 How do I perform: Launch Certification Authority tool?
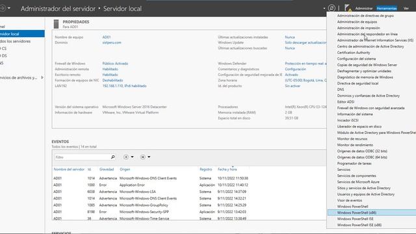tap(354, 53)
